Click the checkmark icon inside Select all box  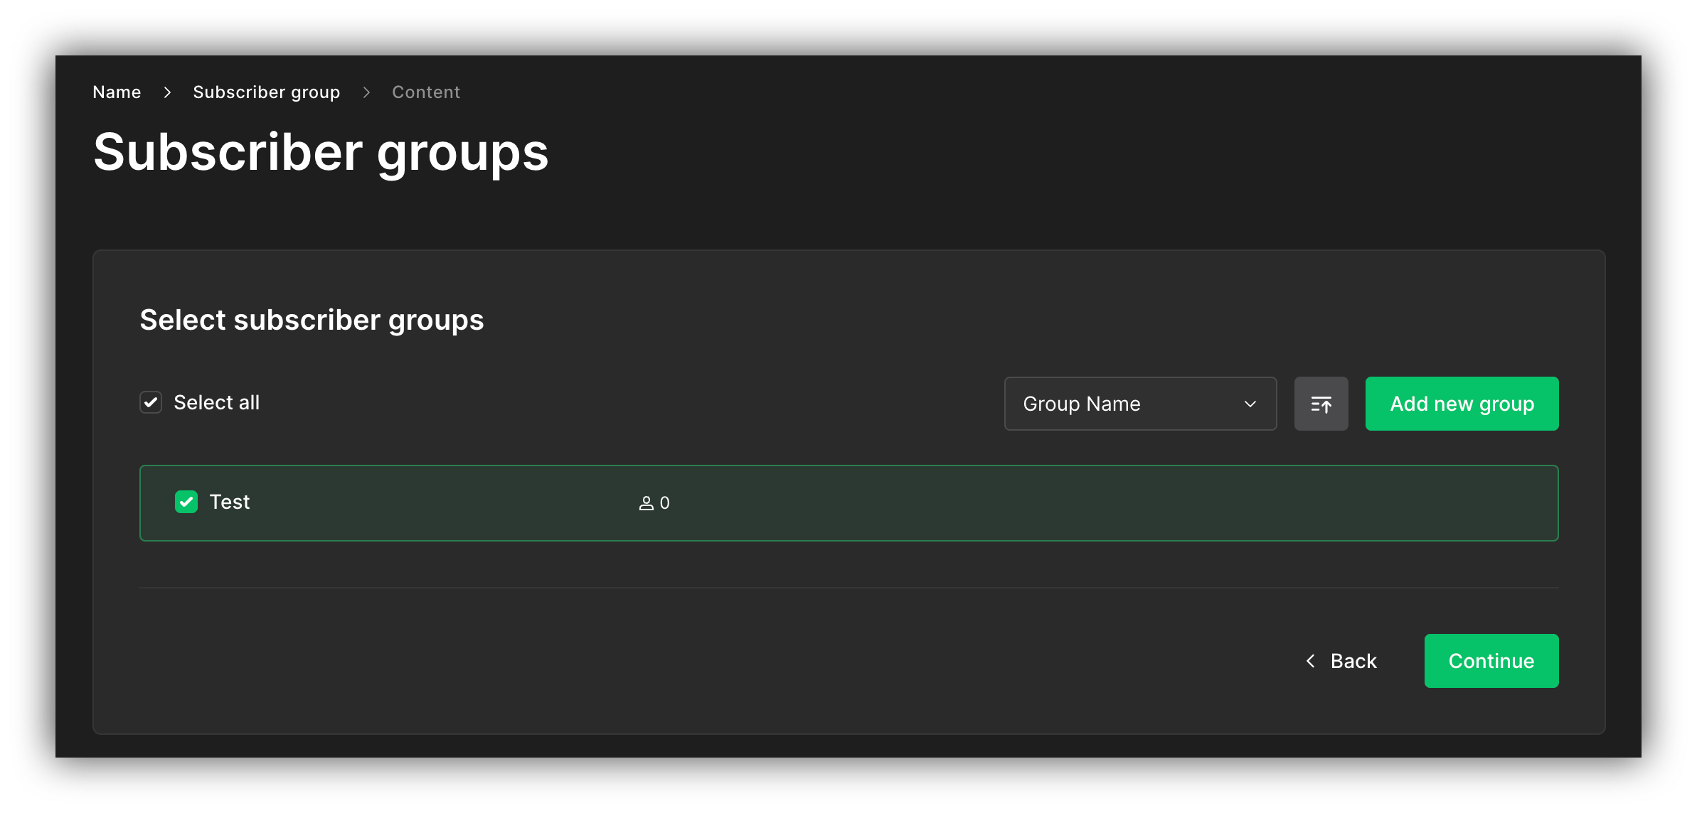150,402
